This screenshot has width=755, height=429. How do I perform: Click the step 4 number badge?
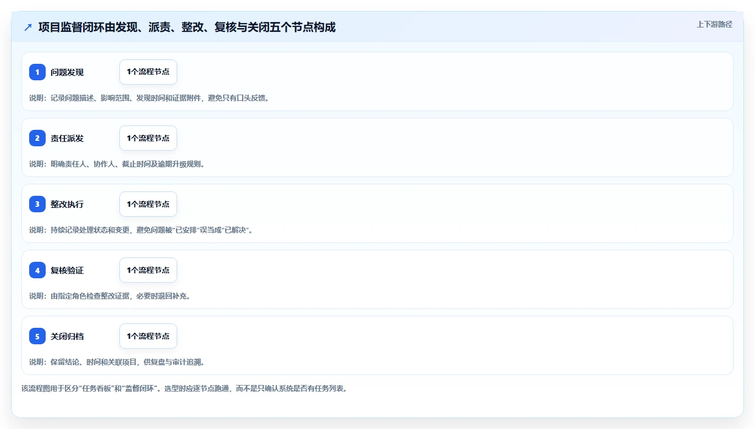[37, 270]
